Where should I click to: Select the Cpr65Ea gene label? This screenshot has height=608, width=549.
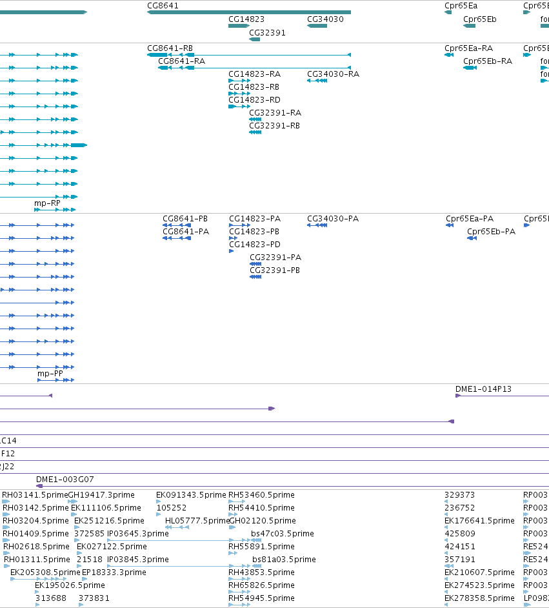461,6
